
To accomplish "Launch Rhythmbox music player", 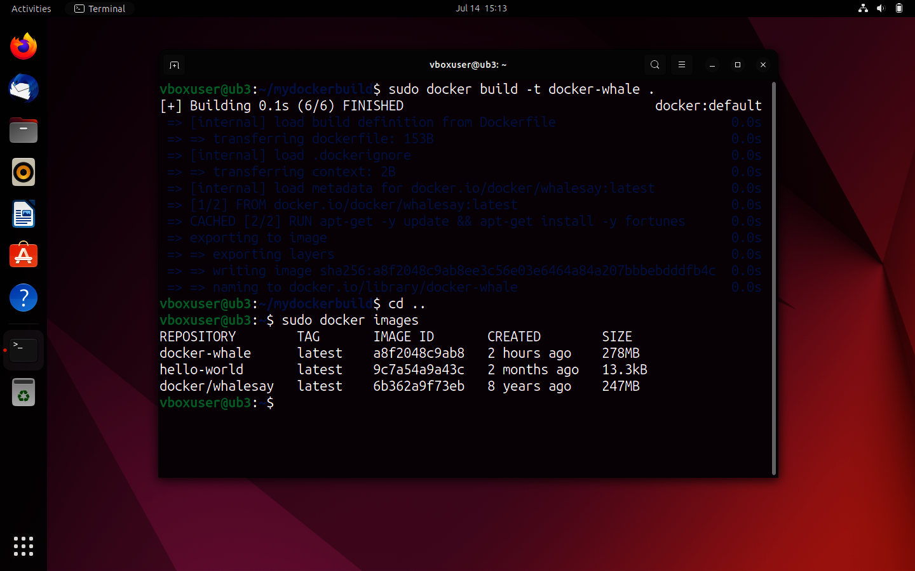I will tap(24, 172).
